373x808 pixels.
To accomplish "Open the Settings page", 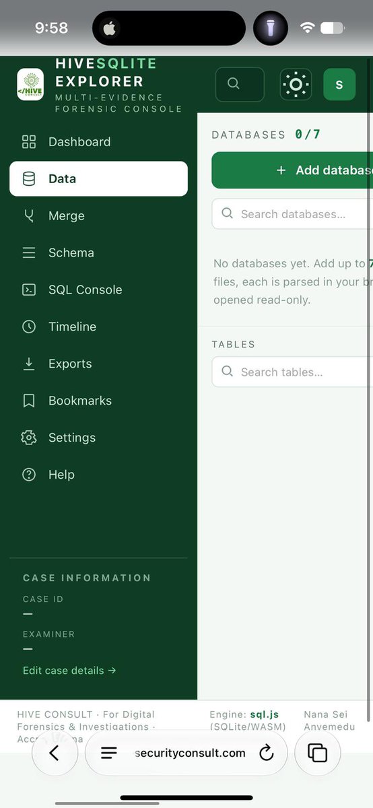I will coord(98,438).
